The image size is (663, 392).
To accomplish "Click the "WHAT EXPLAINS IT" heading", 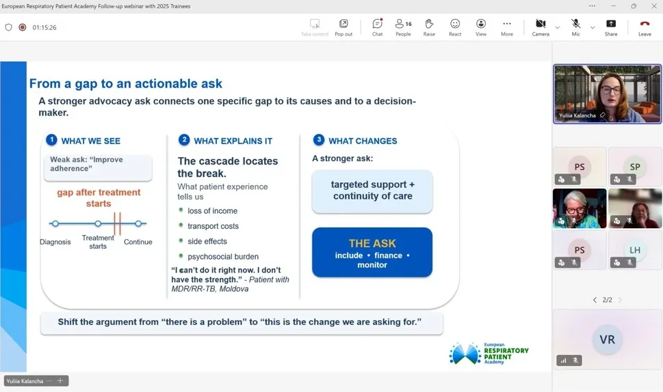I will point(233,141).
